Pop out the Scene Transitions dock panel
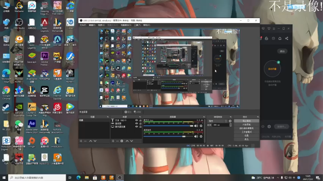The height and width of the screenshot is (181, 323). click(x=231, y=117)
